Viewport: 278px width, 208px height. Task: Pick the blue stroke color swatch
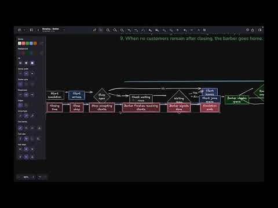(31, 43)
